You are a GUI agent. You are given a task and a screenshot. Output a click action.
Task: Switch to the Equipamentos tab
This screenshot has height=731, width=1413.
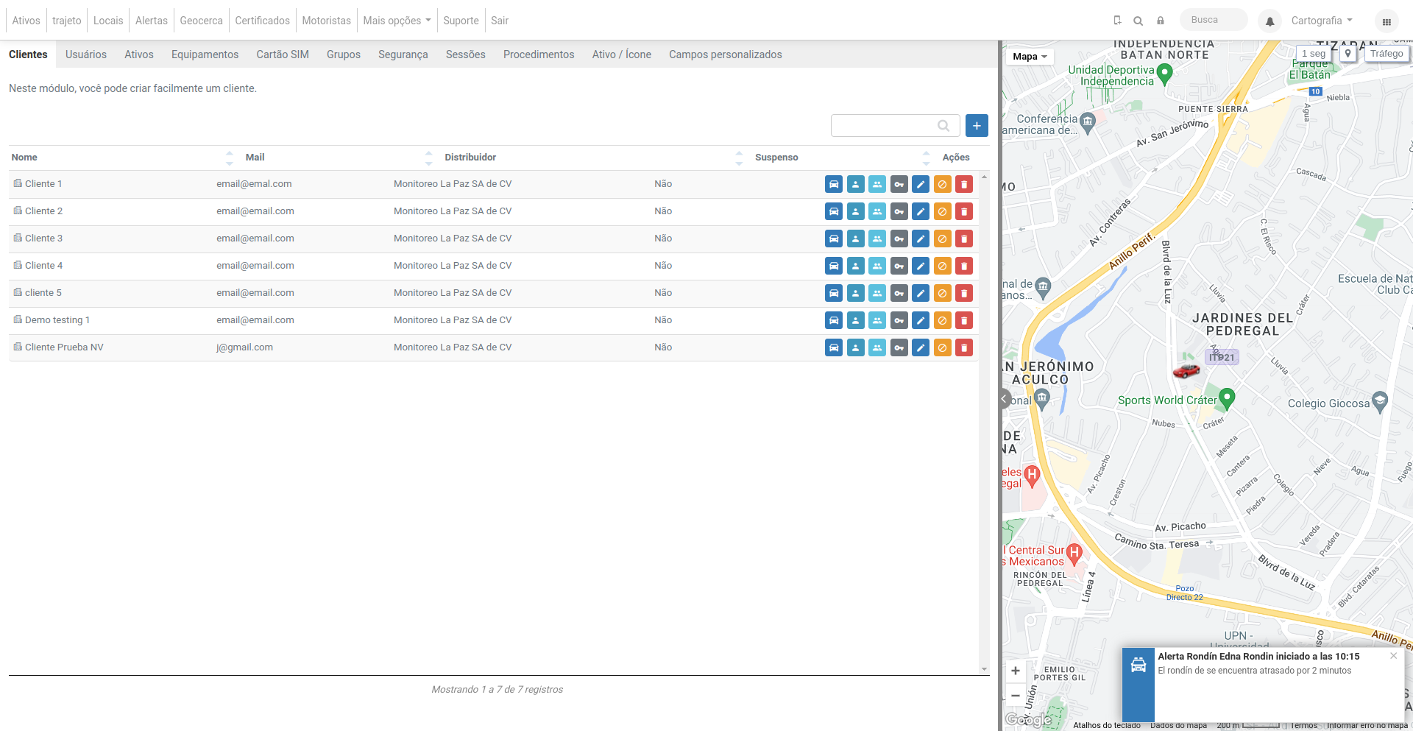205,54
